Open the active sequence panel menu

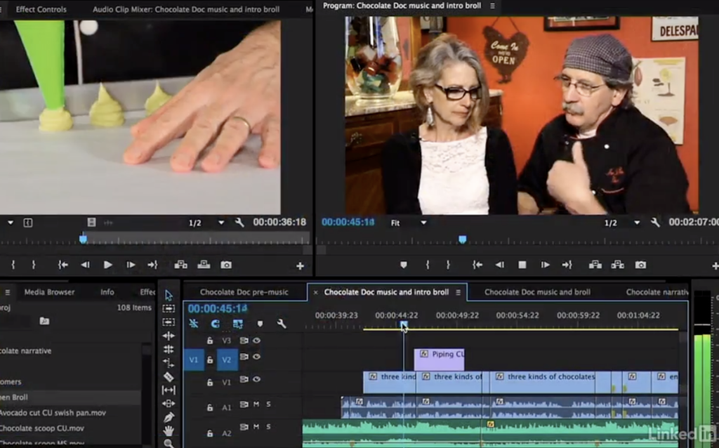[456, 291]
